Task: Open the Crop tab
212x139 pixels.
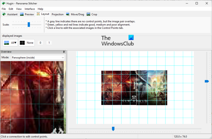Action: click(92, 14)
